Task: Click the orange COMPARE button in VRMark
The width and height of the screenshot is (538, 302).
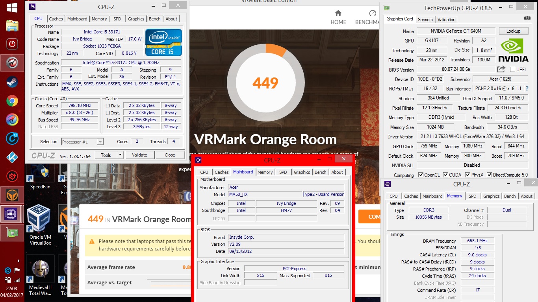Action: [369, 217]
